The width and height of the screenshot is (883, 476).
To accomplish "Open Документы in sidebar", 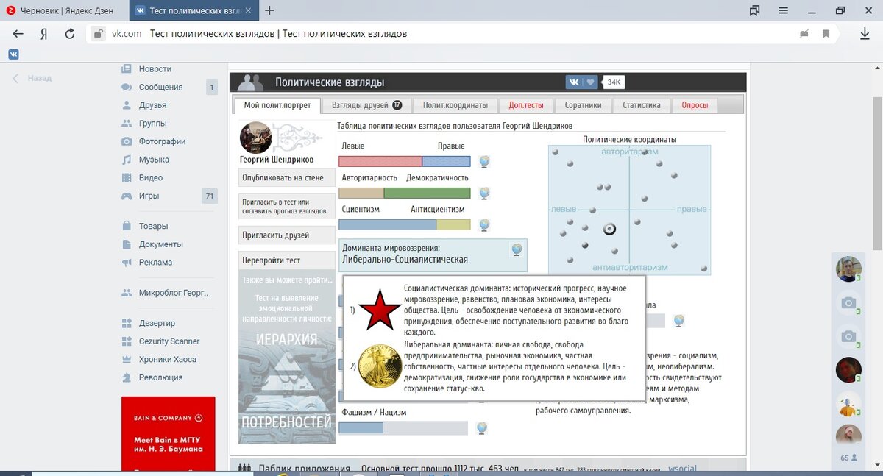I will [160, 244].
